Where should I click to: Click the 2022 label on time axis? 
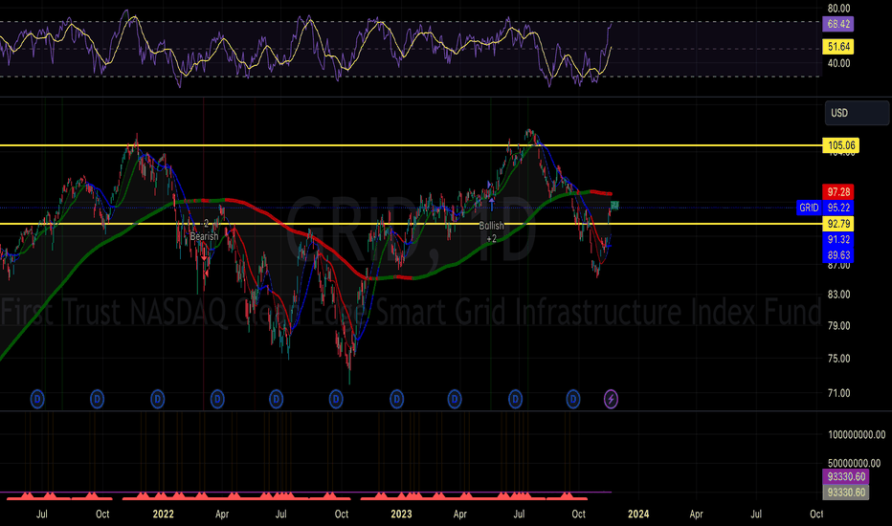pos(164,515)
